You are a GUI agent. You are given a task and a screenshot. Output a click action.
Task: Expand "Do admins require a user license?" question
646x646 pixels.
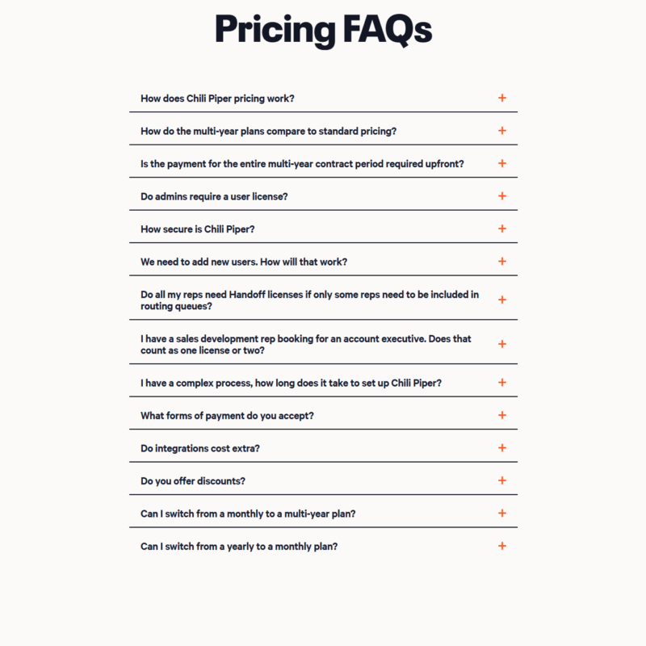coord(214,196)
